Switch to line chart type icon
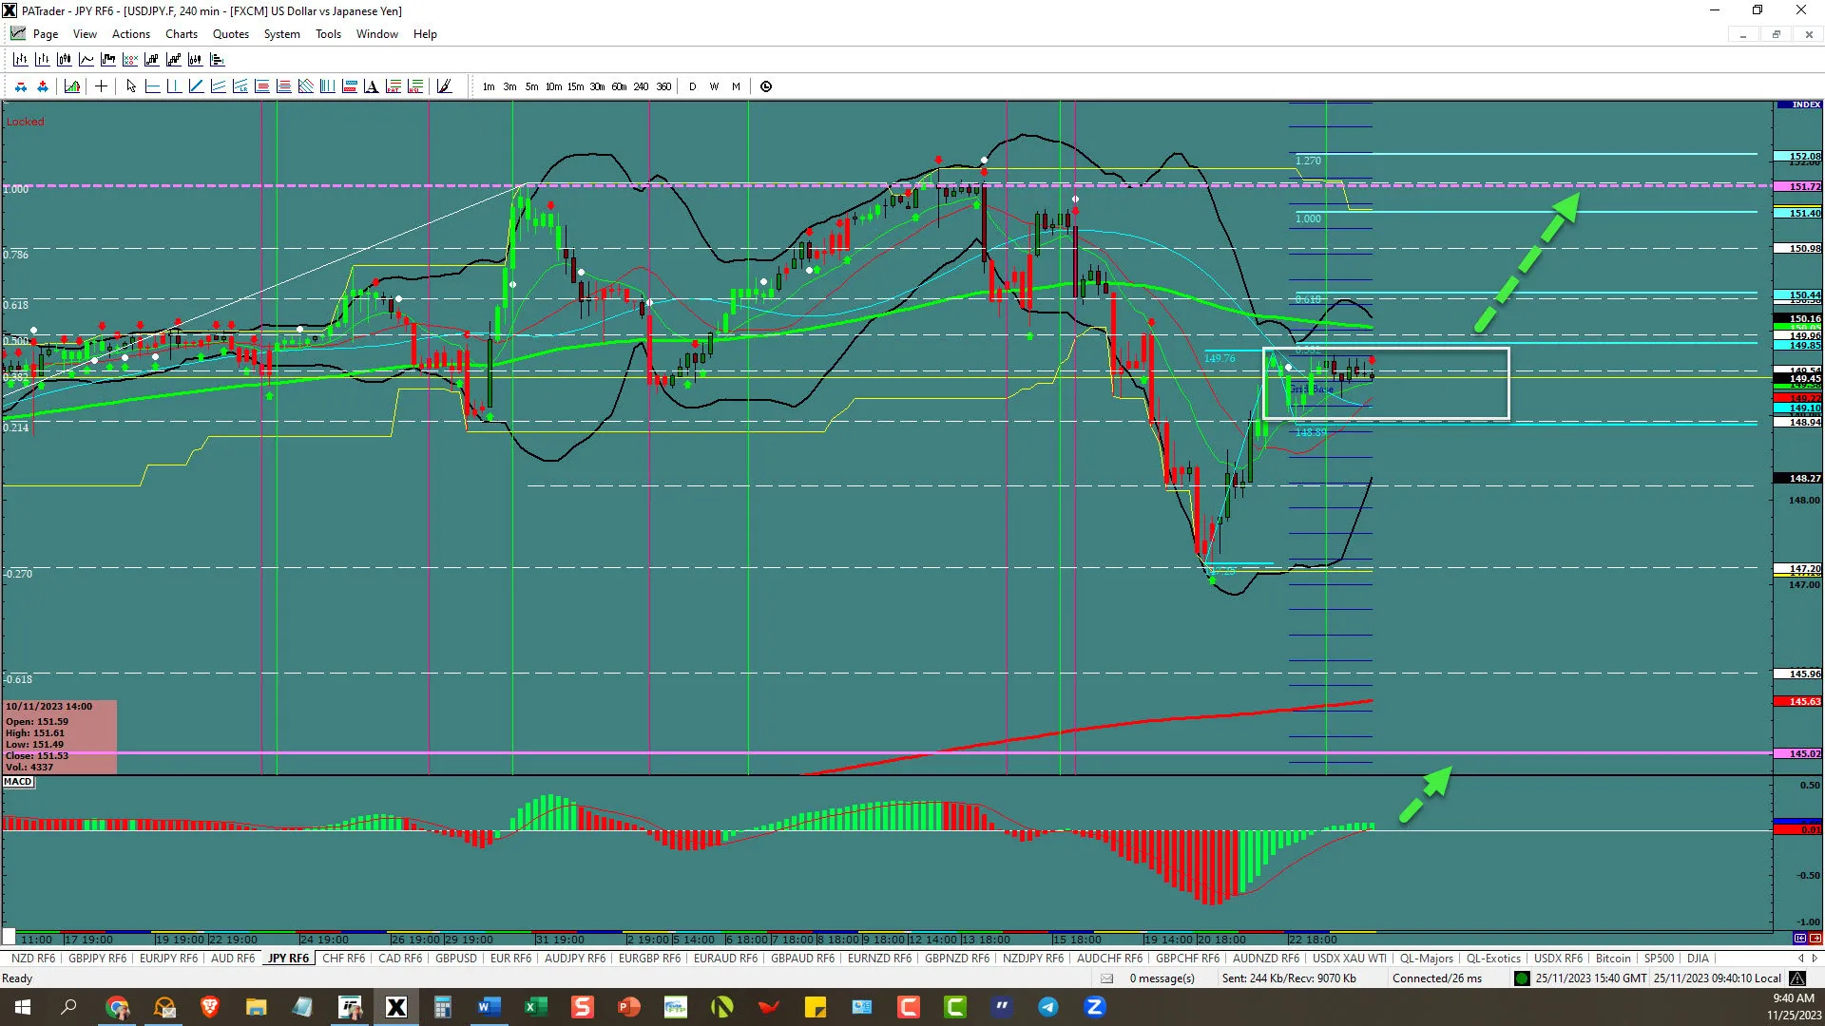This screenshot has height=1026, width=1825. pyautogui.click(x=86, y=59)
